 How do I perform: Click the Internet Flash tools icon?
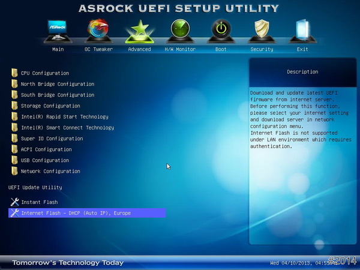(14, 213)
